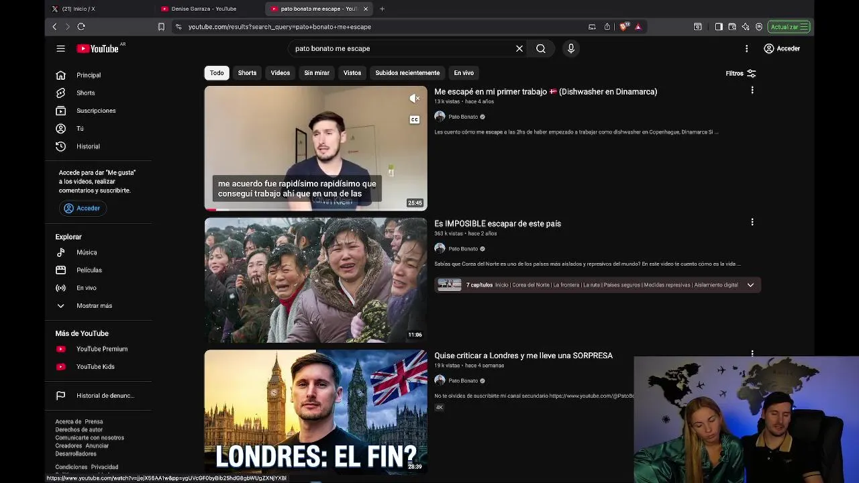Select the Sin mirar filter chip
Image resolution: width=859 pixels, height=483 pixels.
click(x=317, y=73)
